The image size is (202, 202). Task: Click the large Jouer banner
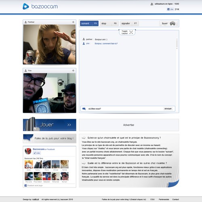point(50,125)
